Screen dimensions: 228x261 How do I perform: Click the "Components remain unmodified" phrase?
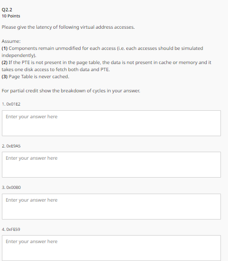tap(45, 48)
